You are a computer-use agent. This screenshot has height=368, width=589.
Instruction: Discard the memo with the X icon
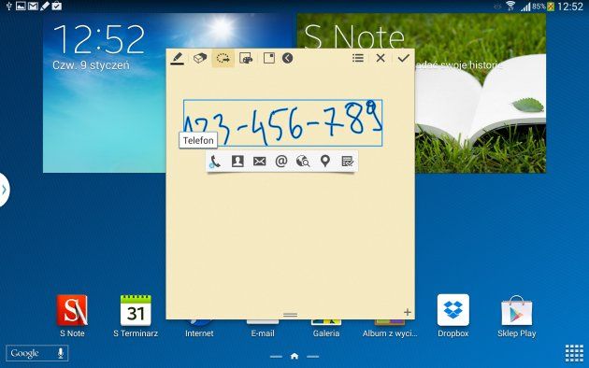click(381, 58)
